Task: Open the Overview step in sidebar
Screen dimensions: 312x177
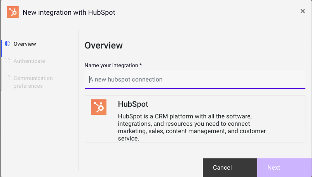Action: pyautogui.click(x=25, y=44)
